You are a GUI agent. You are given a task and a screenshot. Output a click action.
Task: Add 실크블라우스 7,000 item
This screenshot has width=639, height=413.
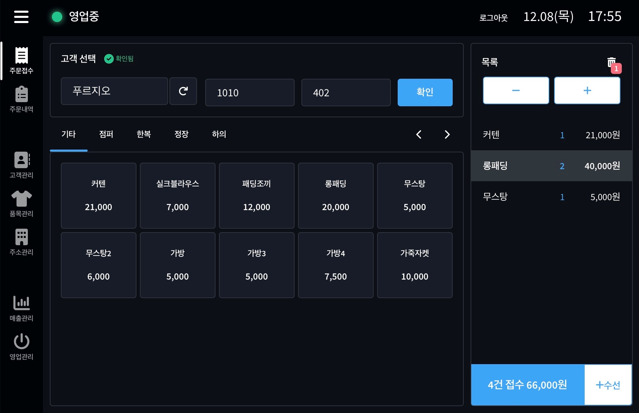[178, 196]
